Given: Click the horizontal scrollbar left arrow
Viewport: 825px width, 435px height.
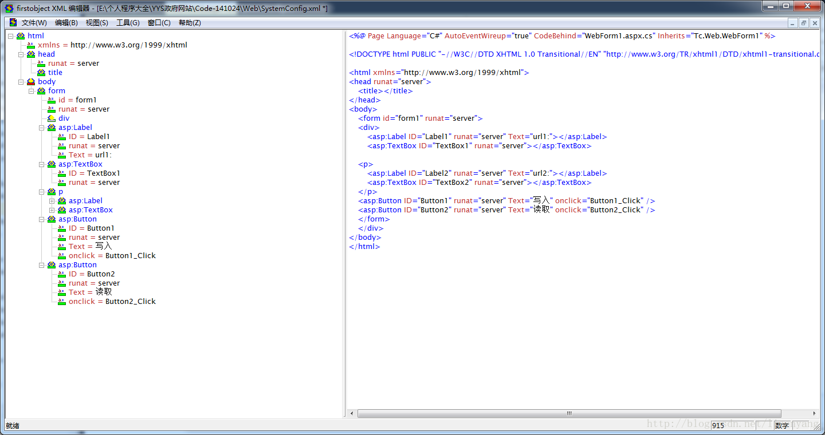Looking at the screenshot, I should pyautogui.click(x=352, y=413).
